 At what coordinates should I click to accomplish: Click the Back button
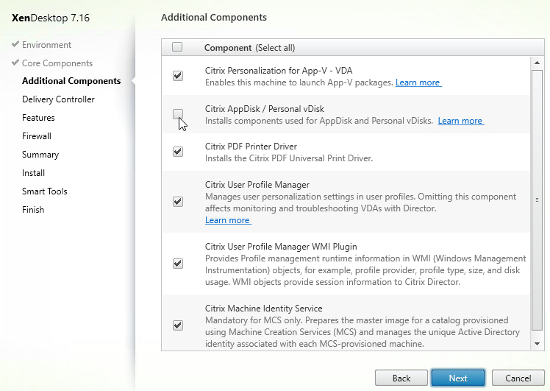[401, 378]
